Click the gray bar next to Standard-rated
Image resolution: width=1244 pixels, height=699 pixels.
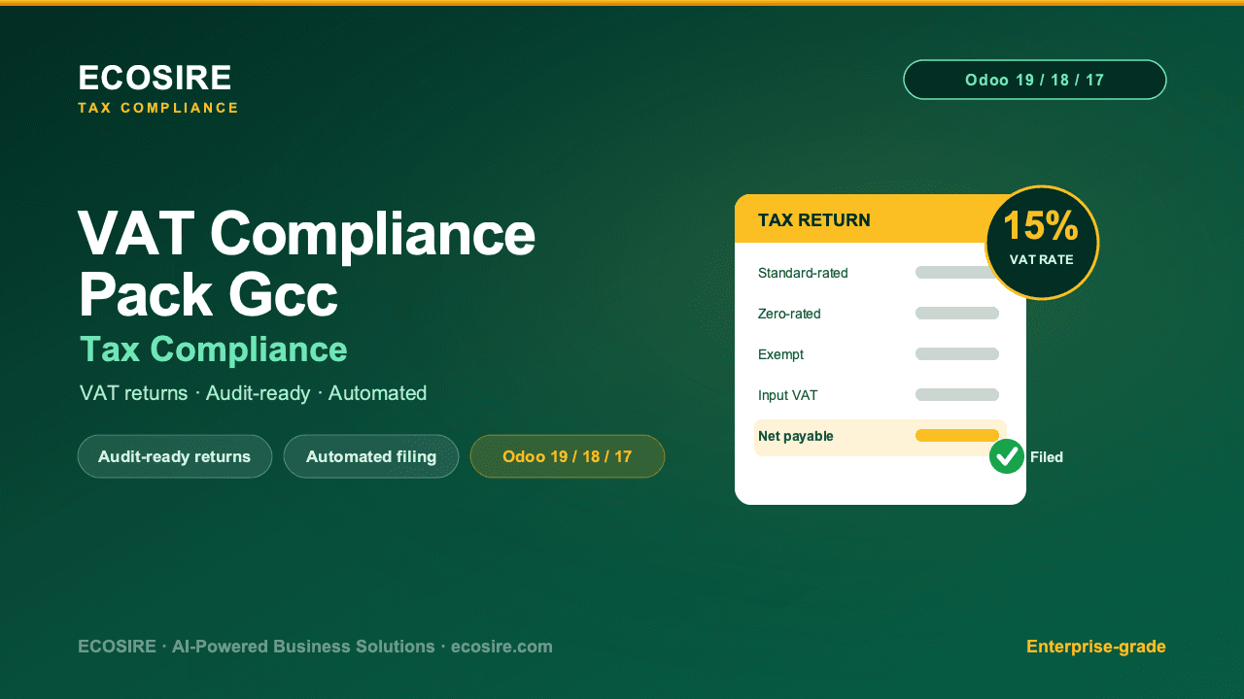point(952,273)
